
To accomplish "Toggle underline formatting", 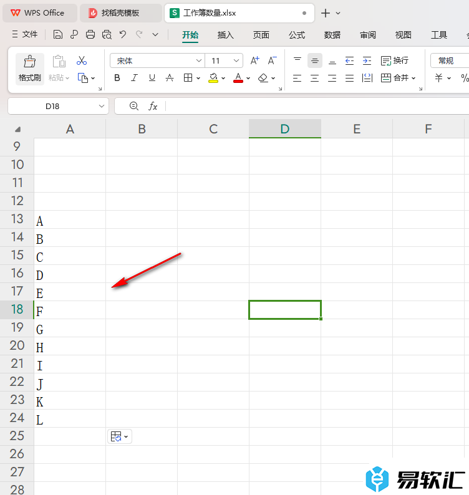I will pos(152,78).
